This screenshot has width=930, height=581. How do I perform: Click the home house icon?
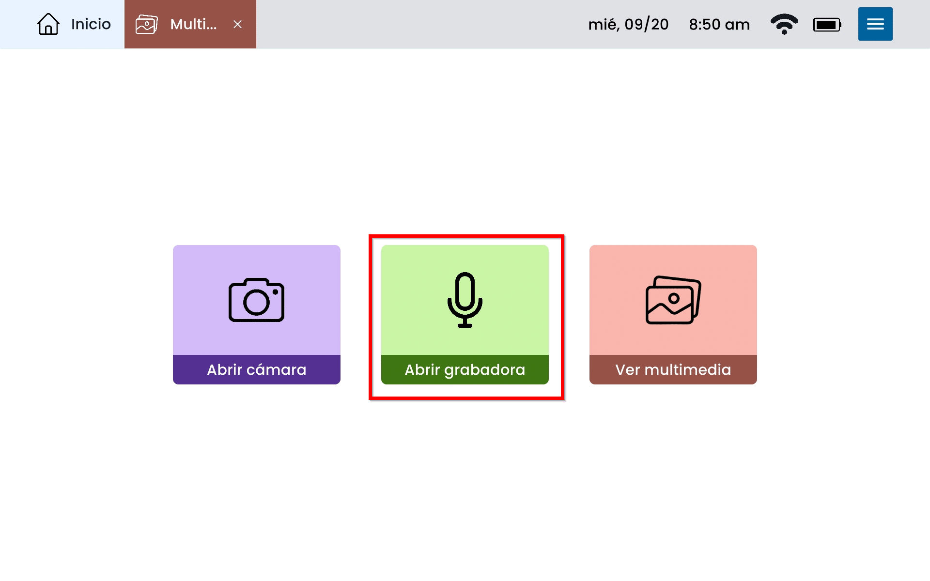tap(48, 24)
